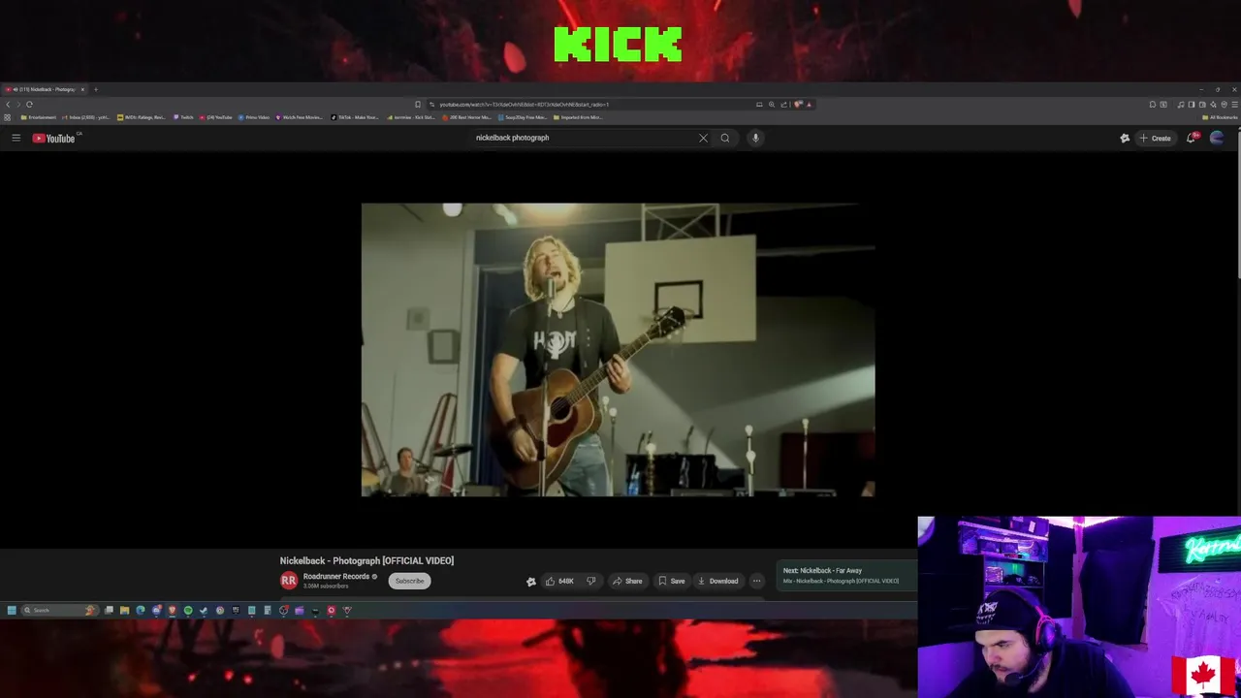The width and height of the screenshot is (1241, 698).
Task: Bookmark this page from address bar
Action: pos(418,104)
